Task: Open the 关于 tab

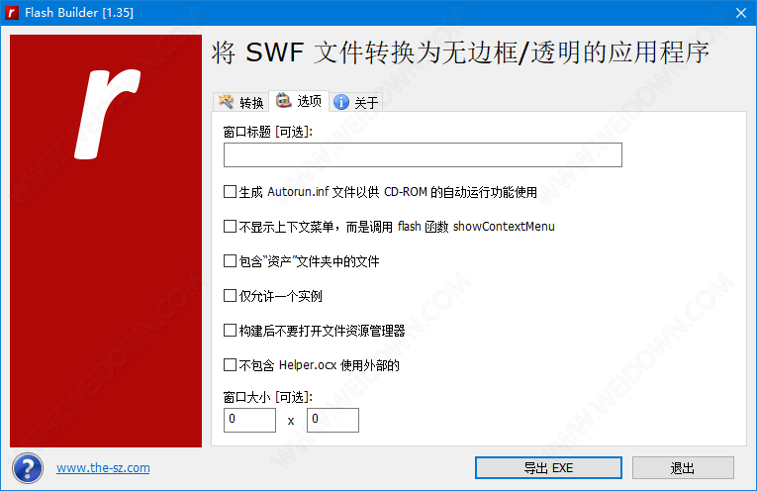Action: [356, 102]
